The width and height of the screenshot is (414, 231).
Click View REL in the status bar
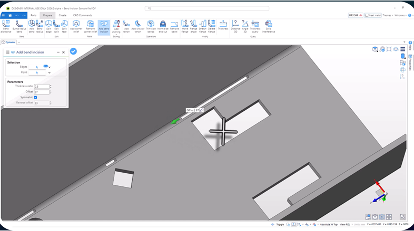coord(345,224)
